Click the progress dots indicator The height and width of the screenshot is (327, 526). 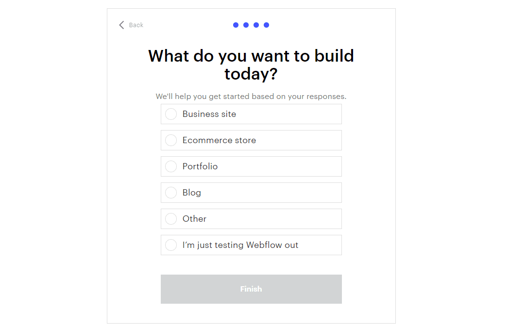[251, 25]
